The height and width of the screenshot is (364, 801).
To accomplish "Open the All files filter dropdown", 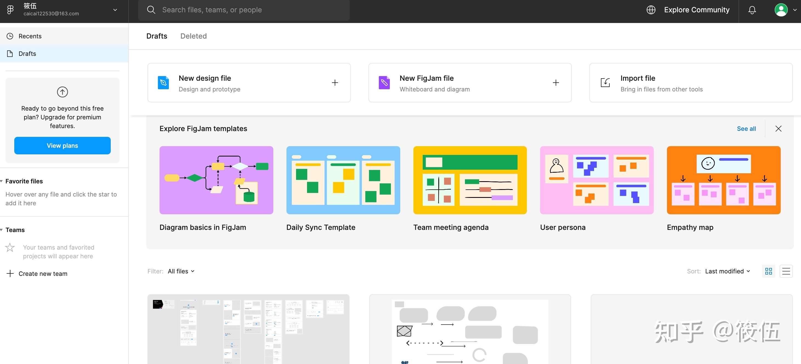I will [x=181, y=271].
